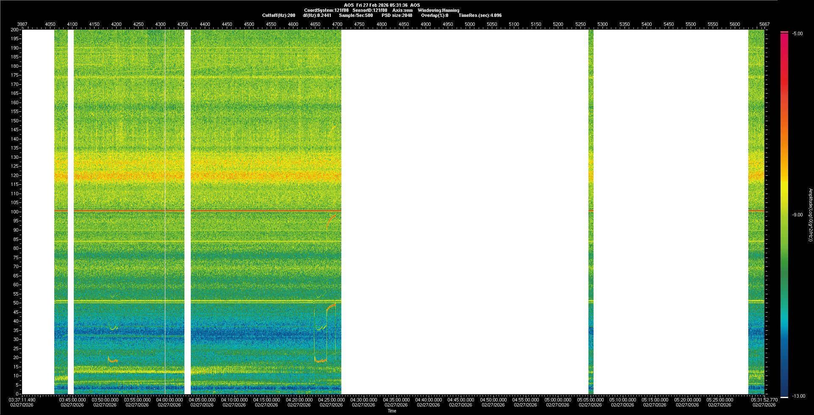Pick the red region of the colorbar
This screenshot has height=415, width=814.
[x=784, y=85]
